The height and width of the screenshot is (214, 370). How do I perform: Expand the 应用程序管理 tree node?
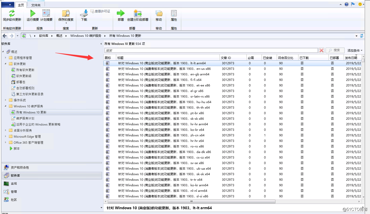tap(6, 58)
